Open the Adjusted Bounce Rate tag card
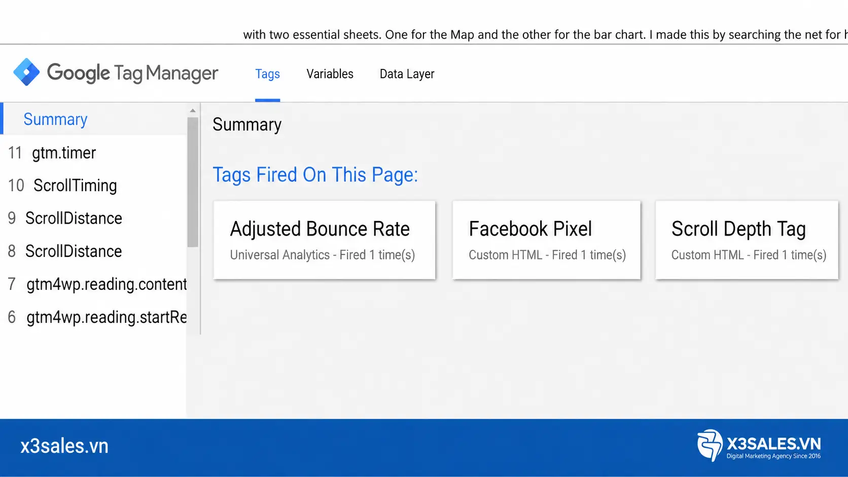The width and height of the screenshot is (848, 477). [x=325, y=240]
